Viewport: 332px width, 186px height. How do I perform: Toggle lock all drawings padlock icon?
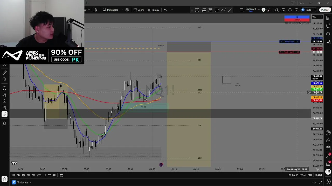click(4, 101)
